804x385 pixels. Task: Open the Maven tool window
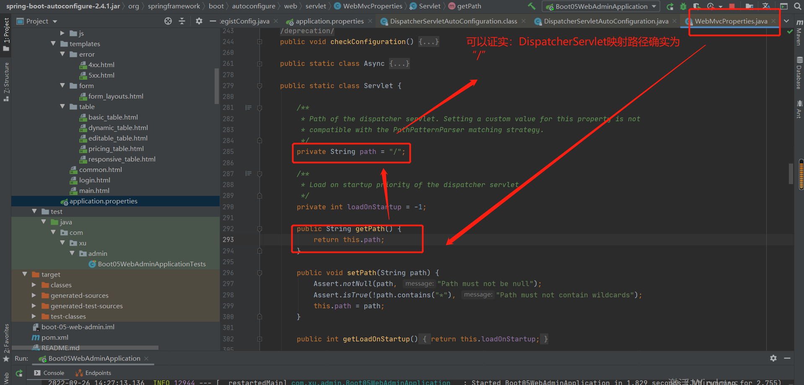(799, 32)
